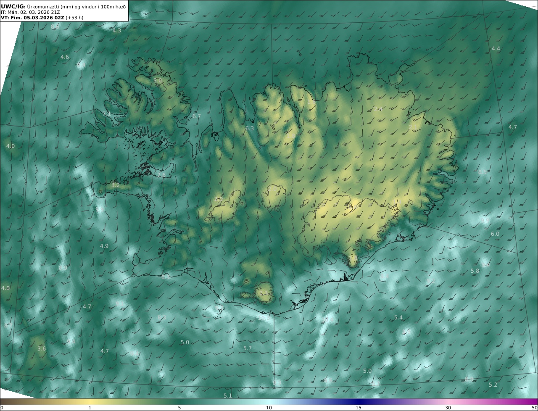
Task: Click the colorbar tick label 5
Action: pyautogui.click(x=179, y=408)
